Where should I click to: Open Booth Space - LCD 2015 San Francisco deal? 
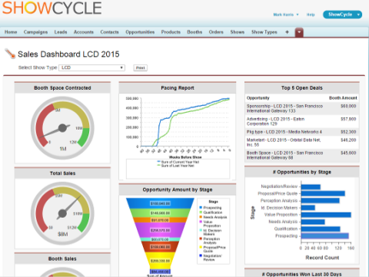click(x=284, y=155)
